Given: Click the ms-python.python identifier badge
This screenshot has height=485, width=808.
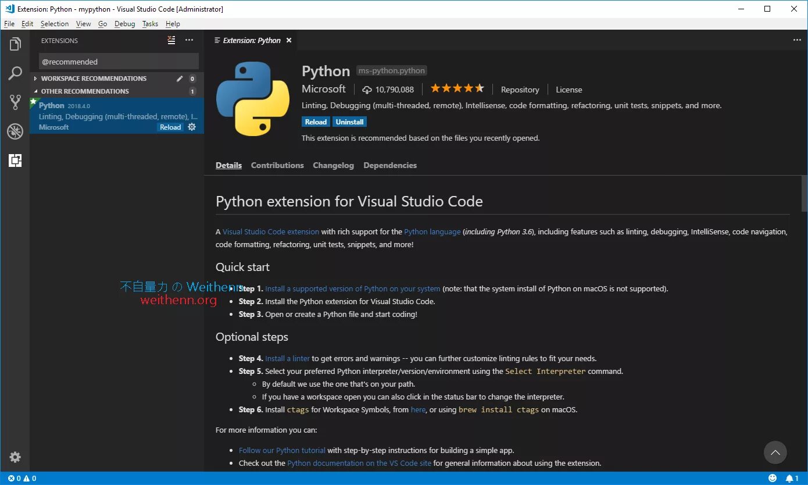Looking at the screenshot, I should 392,70.
